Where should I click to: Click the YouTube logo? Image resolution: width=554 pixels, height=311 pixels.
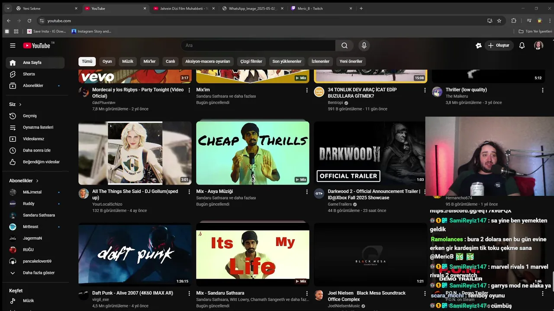click(37, 45)
